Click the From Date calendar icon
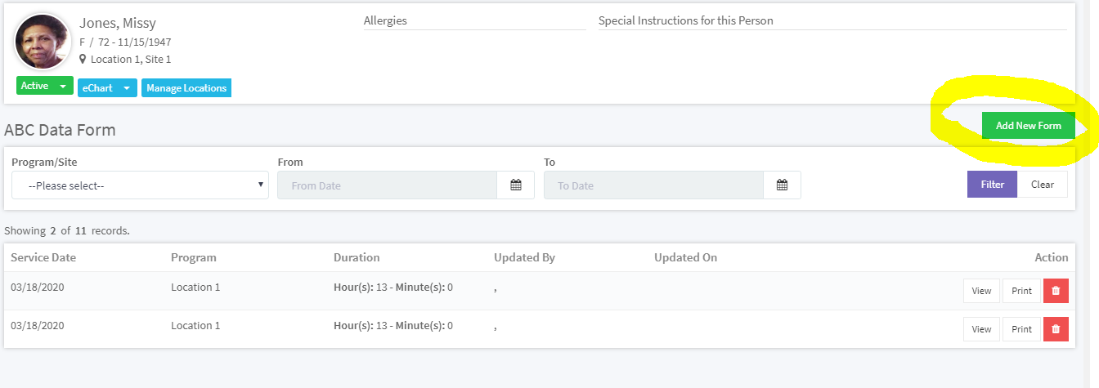The width and height of the screenshot is (1099, 388). pos(516,185)
